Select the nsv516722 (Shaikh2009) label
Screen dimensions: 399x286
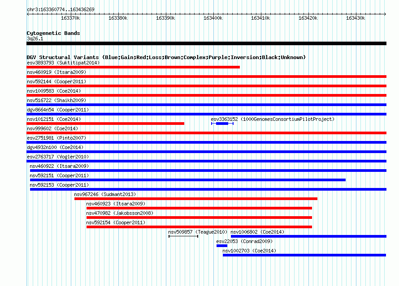point(56,100)
